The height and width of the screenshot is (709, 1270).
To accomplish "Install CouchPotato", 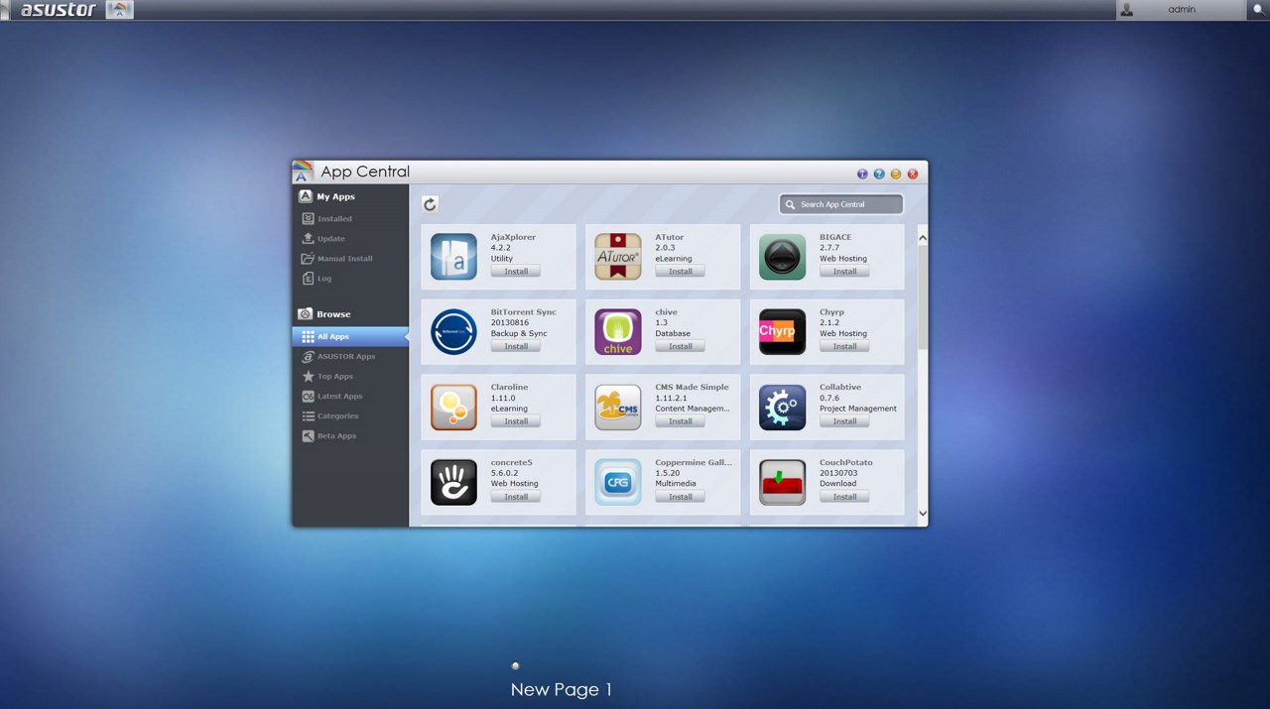I will [844, 497].
